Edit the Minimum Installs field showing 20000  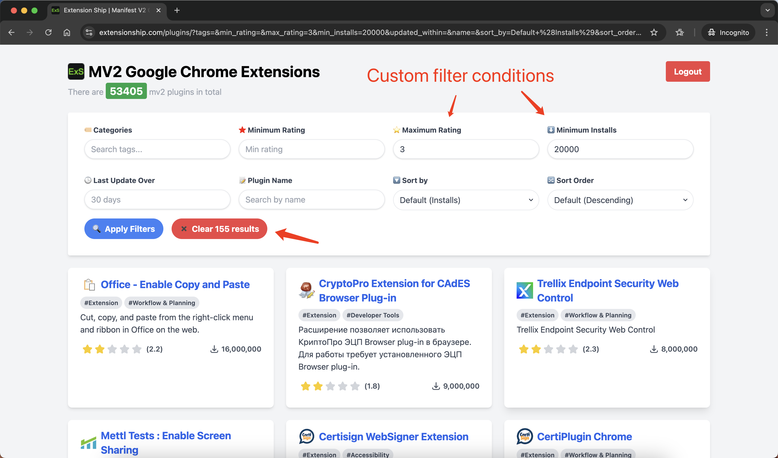click(x=620, y=149)
